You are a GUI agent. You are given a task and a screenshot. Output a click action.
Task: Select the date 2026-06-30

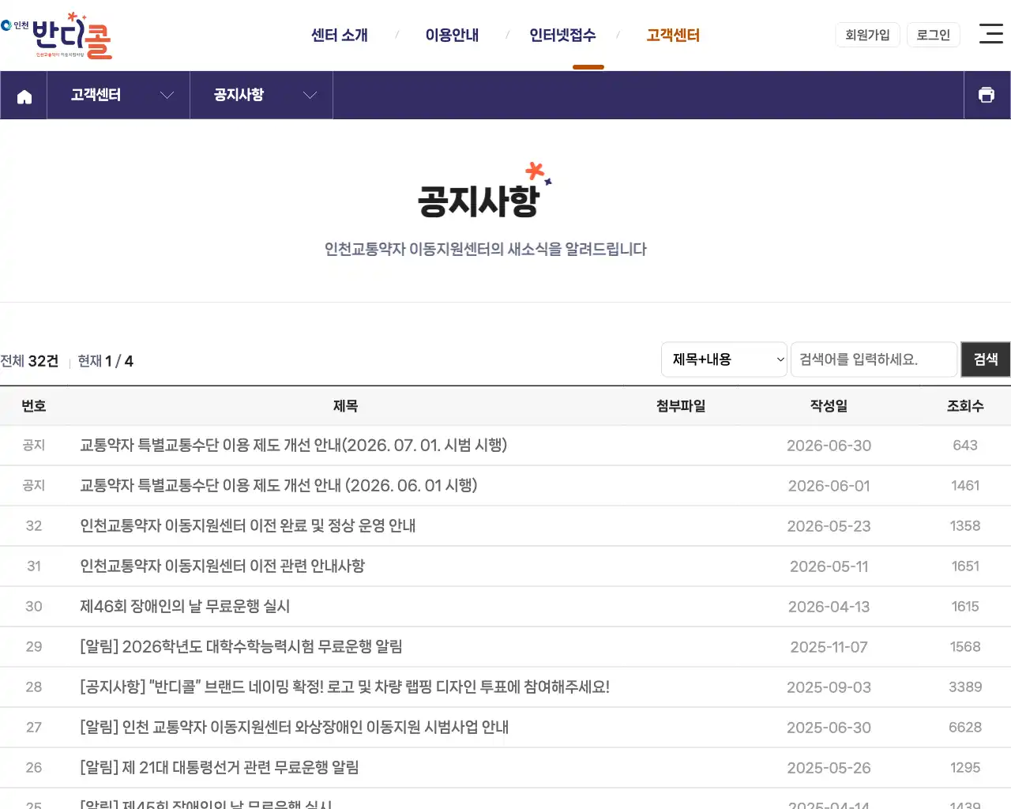(x=829, y=446)
